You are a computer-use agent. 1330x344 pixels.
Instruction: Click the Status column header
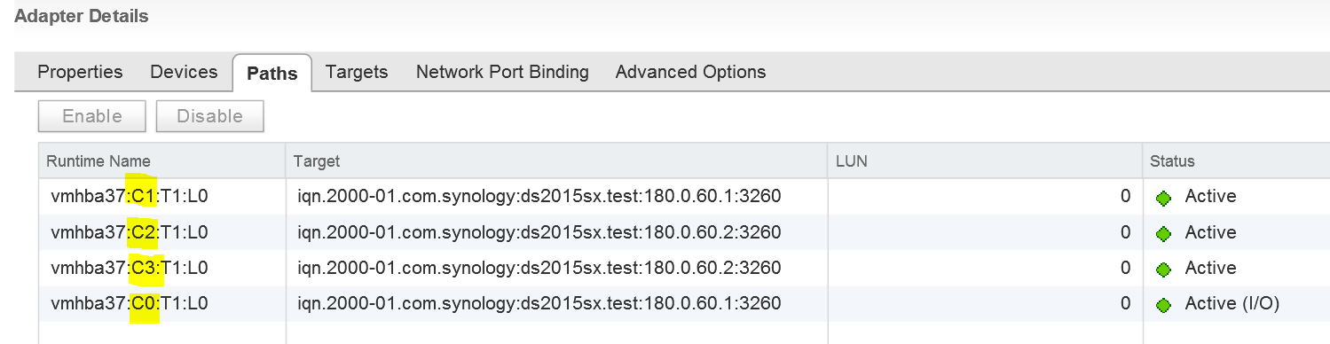tap(1236, 160)
